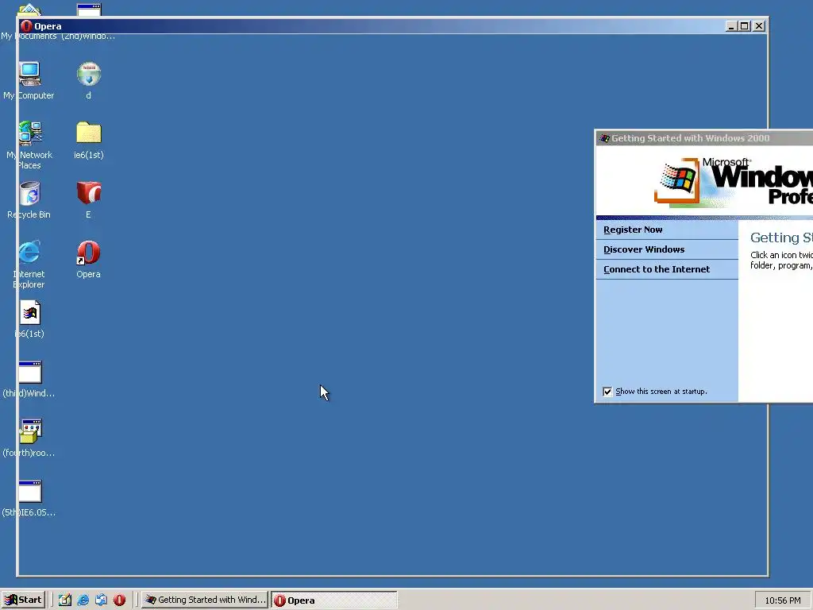The image size is (813, 610).
Task: Minimize the Opera window
Action: point(731,26)
